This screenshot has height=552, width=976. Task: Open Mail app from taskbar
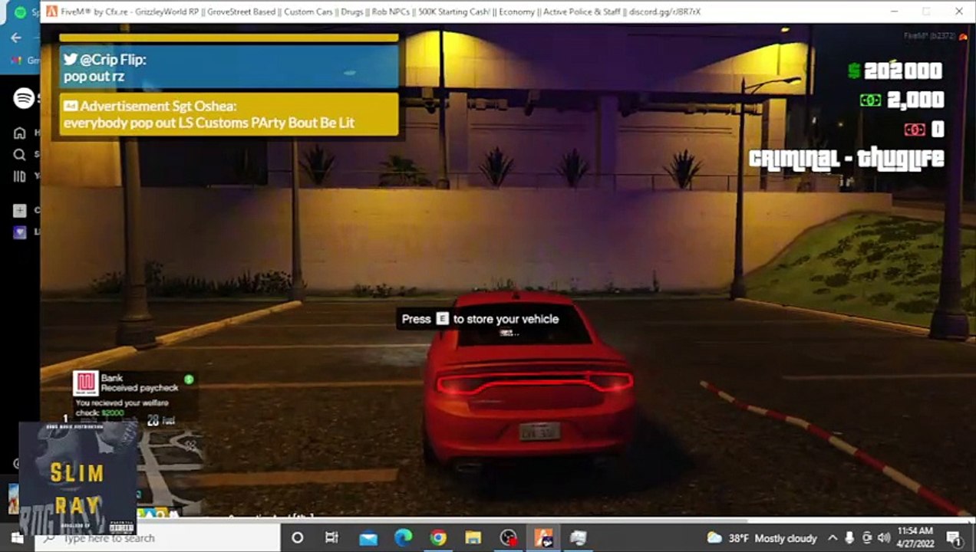tap(368, 538)
